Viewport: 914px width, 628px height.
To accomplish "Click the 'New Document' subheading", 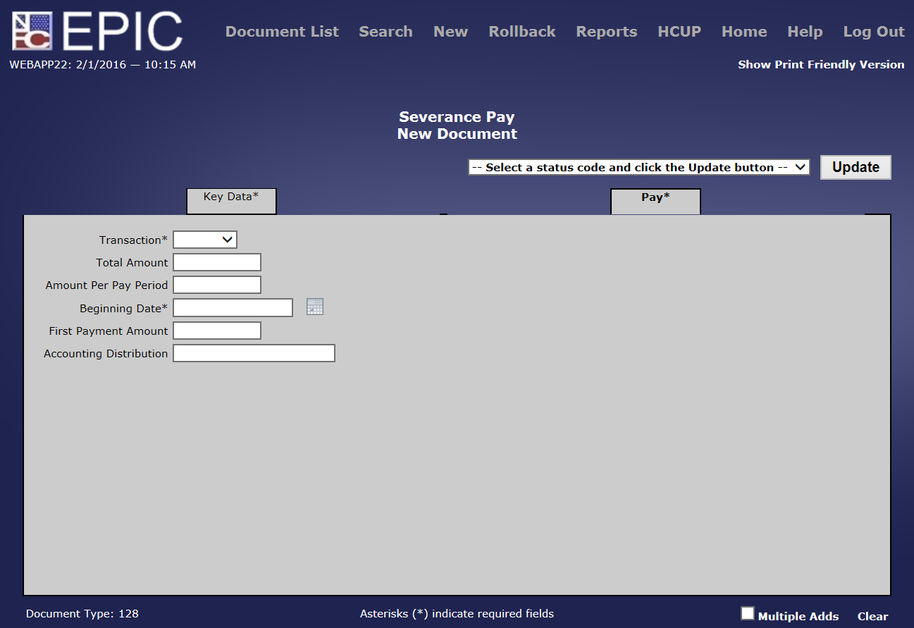I will click(457, 134).
